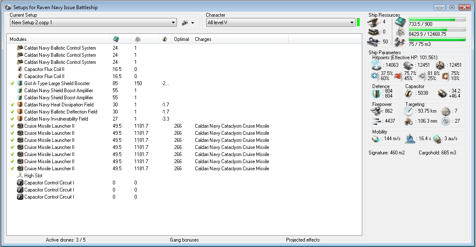This screenshot has height=247, width=476.
Task: Open the Active drones 3 / 5 panel
Action: click(66, 240)
